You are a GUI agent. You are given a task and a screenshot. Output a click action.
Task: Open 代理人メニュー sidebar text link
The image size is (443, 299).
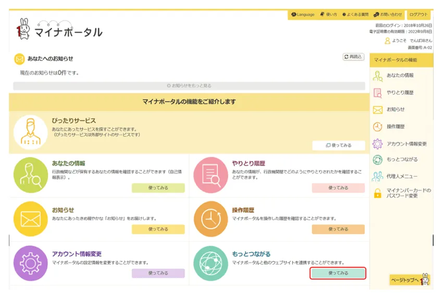[402, 176]
